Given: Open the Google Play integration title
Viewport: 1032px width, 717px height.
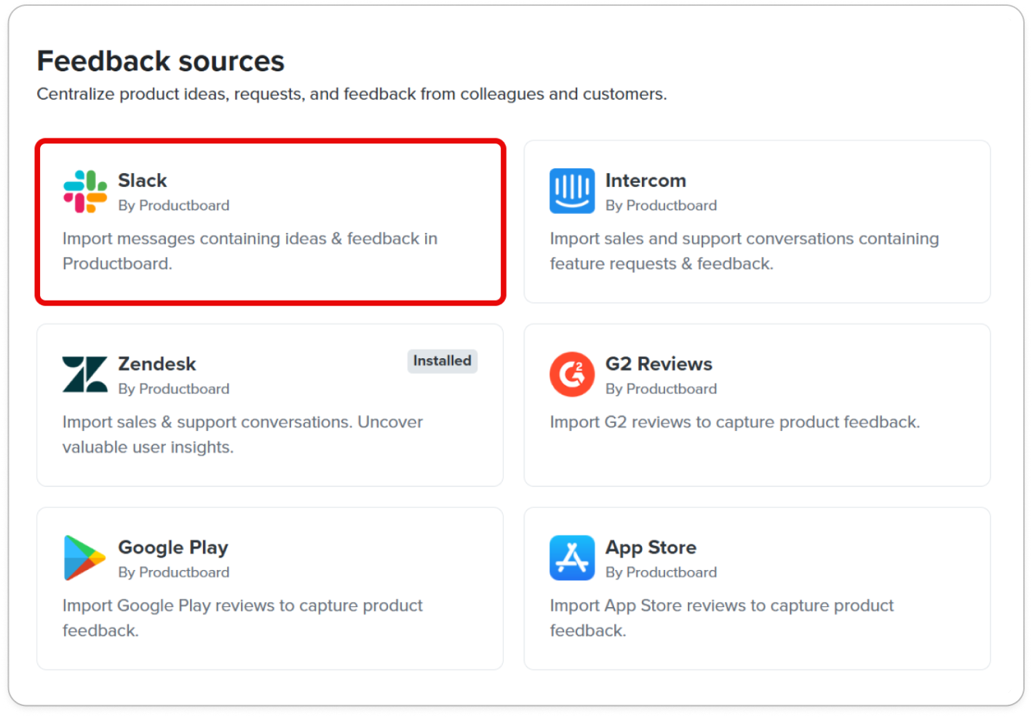Looking at the screenshot, I should [173, 547].
